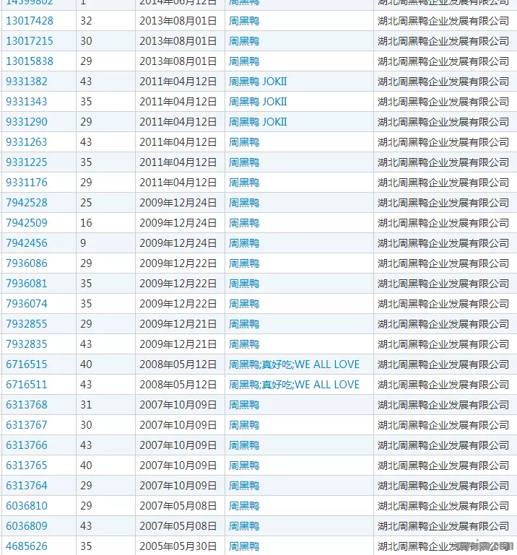Open registration number 6313768 link
The image size is (517, 555).
click(27, 405)
